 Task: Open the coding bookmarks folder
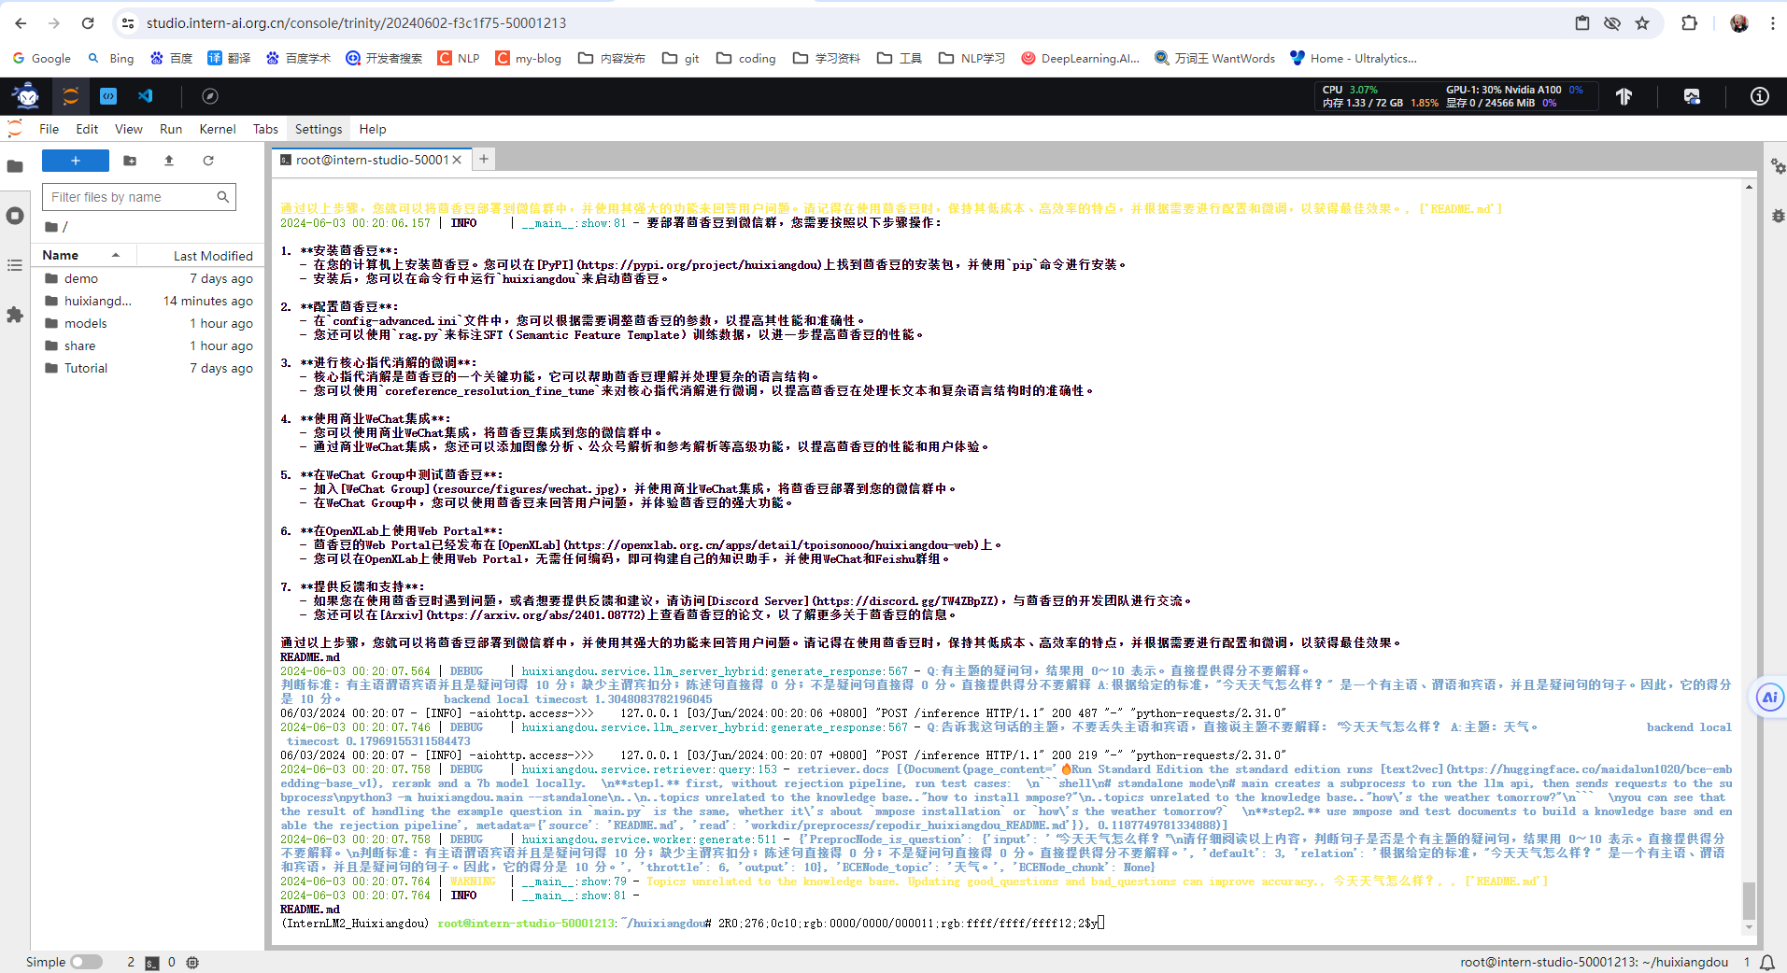coord(746,58)
